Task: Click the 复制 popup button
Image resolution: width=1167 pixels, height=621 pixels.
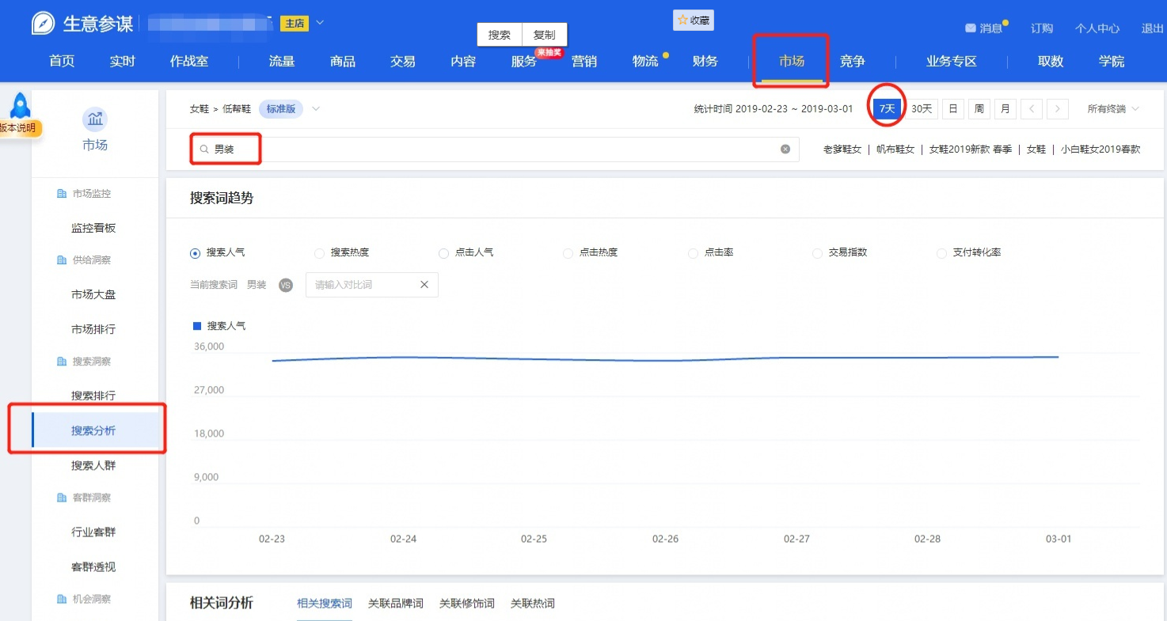Action: (x=545, y=36)
